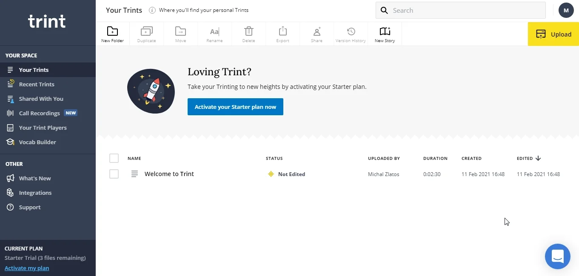The width and height of the screenshot is (579, 276).
Task: Click uploader name Michal Zlatos
Action: pos(384,174)
